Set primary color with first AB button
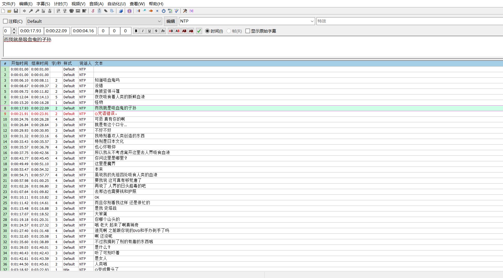Image resolution: width=503 pixels, height=278 pixels. coord(171,31)
